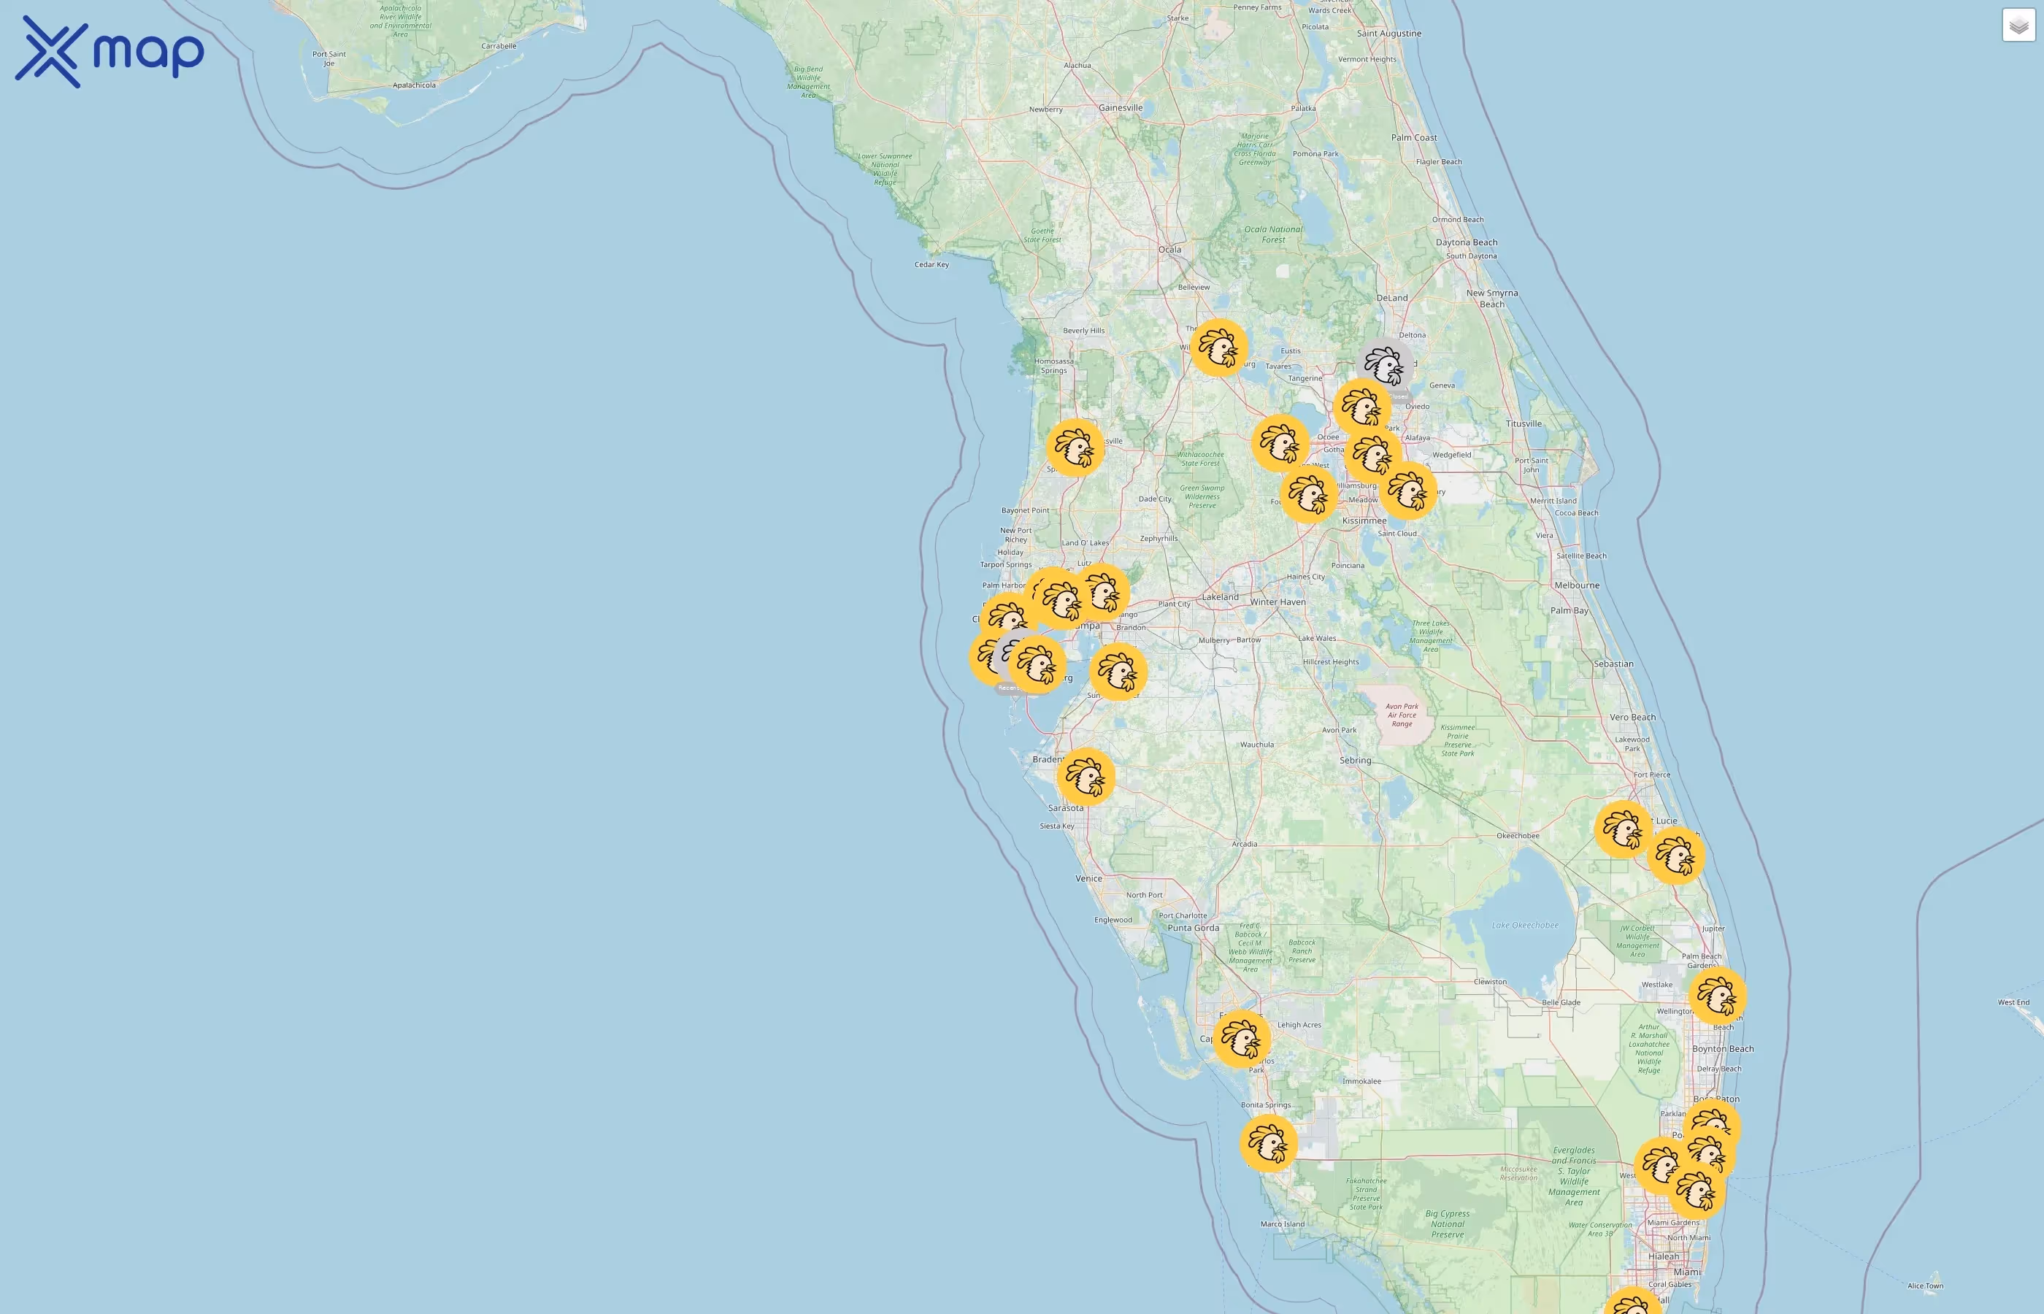Select chicken marker between Bradenton and Sarasota
The height and width of the screenshot is (1314, 2044).
[1085, 777]
